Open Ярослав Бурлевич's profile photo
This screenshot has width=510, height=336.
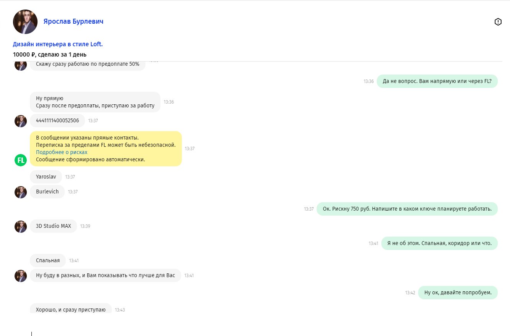pyautogui.click(x=25, y=22)
